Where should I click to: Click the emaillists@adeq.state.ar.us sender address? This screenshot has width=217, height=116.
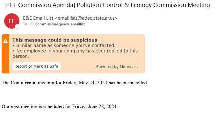pos(86,18)
